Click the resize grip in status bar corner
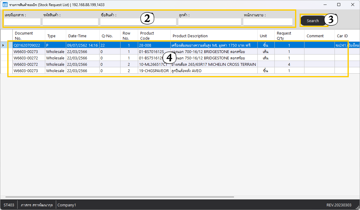This screenshot has height=210, width=360. pos(357,207)
